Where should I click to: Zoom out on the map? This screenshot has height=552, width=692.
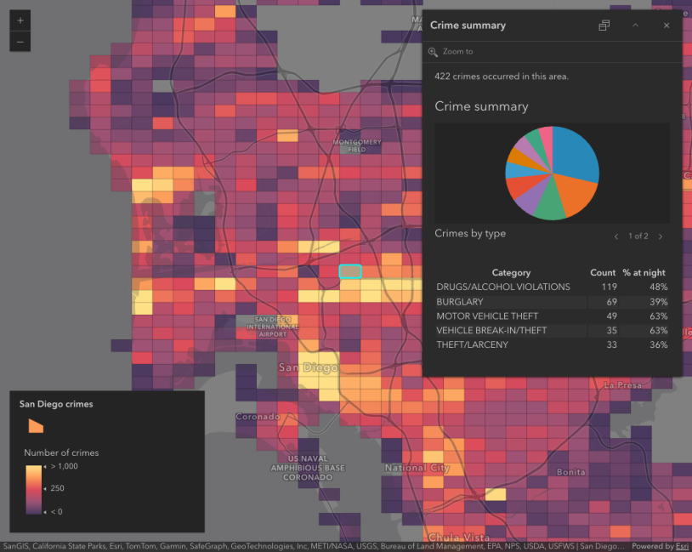[x=19, y=41]
